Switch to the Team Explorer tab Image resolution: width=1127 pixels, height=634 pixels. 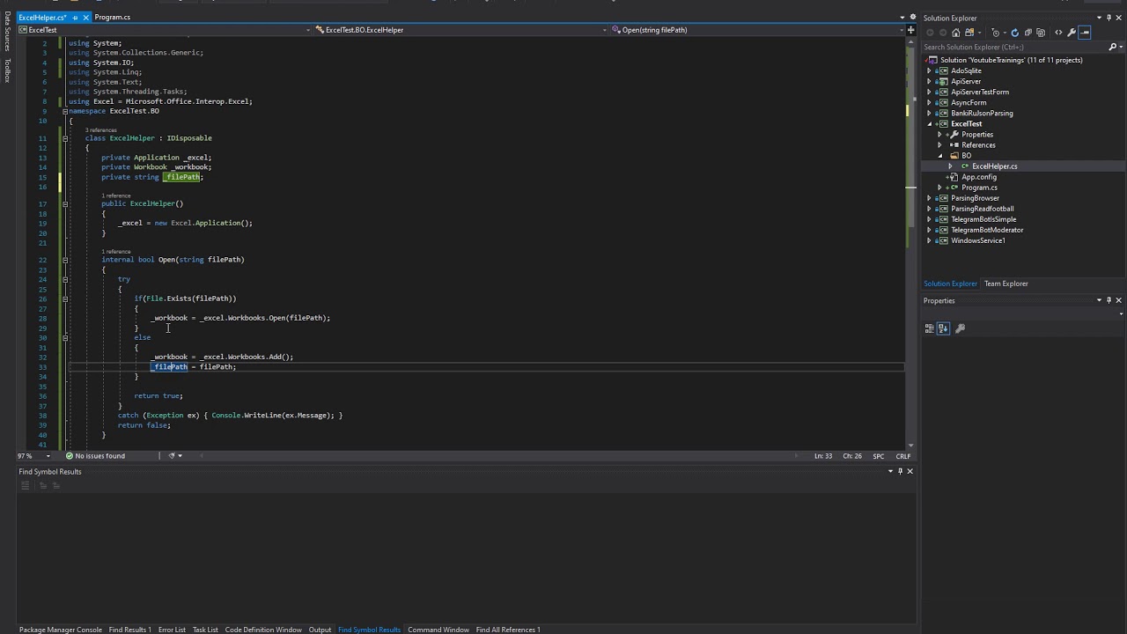point(1005,284)
